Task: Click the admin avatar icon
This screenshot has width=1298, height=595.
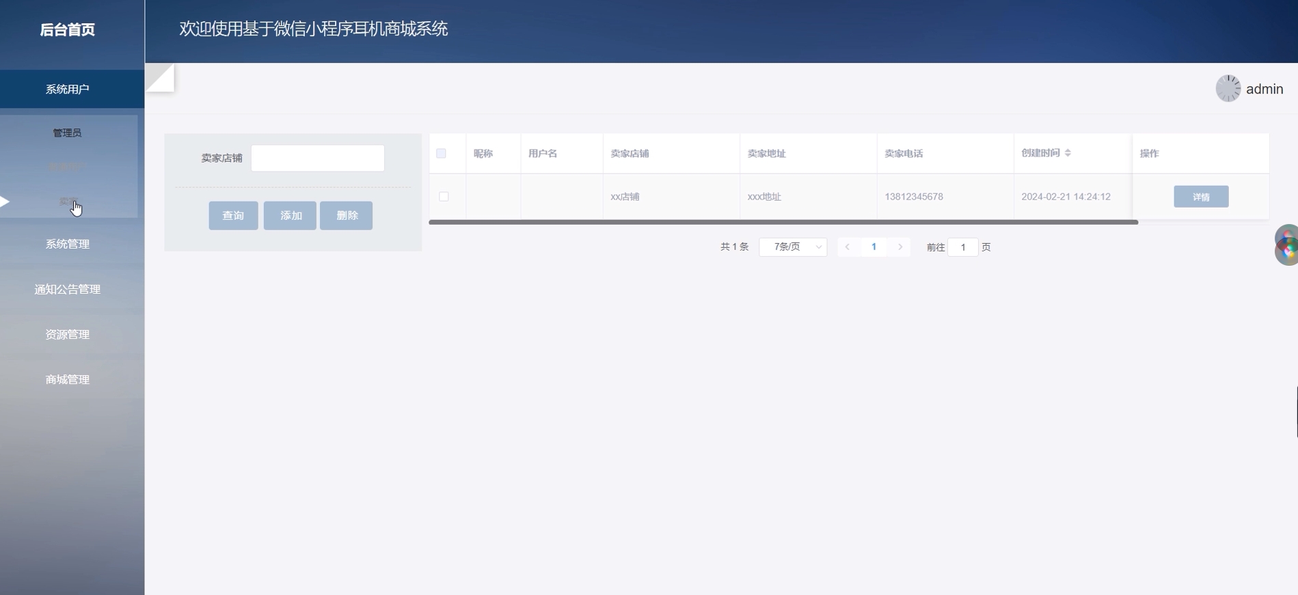Action: [x=1228, y=89]
